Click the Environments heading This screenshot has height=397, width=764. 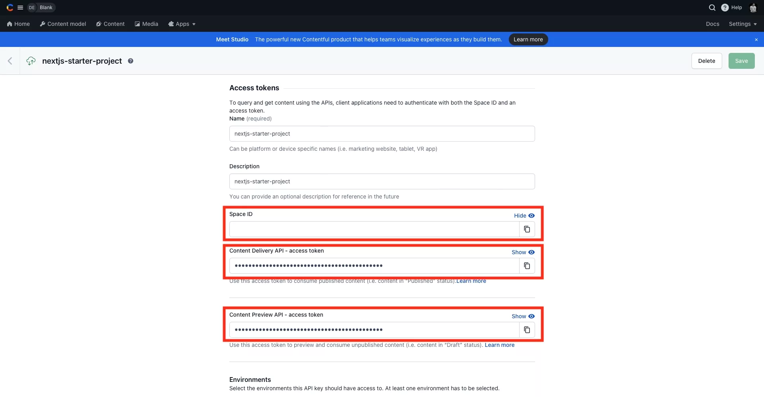click(x=250, y=379)
